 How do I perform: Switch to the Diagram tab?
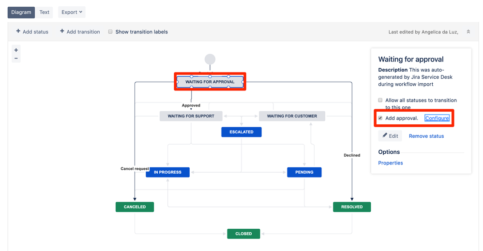click(x=21, y=12)
